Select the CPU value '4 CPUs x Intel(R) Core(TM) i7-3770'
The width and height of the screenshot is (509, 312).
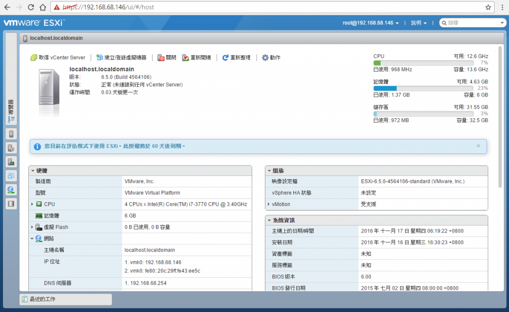pyautogui.click(x=186, y=204)
